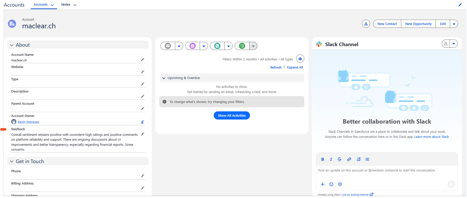Open the emoji picker in Slack composer
This screenshot has width=467, height=198.
point(331,184)
